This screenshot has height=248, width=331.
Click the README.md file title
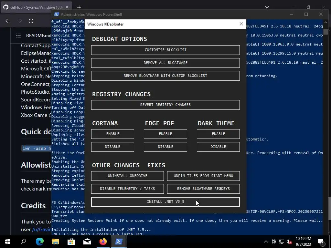pyautogui.click(x=39, y=36)
